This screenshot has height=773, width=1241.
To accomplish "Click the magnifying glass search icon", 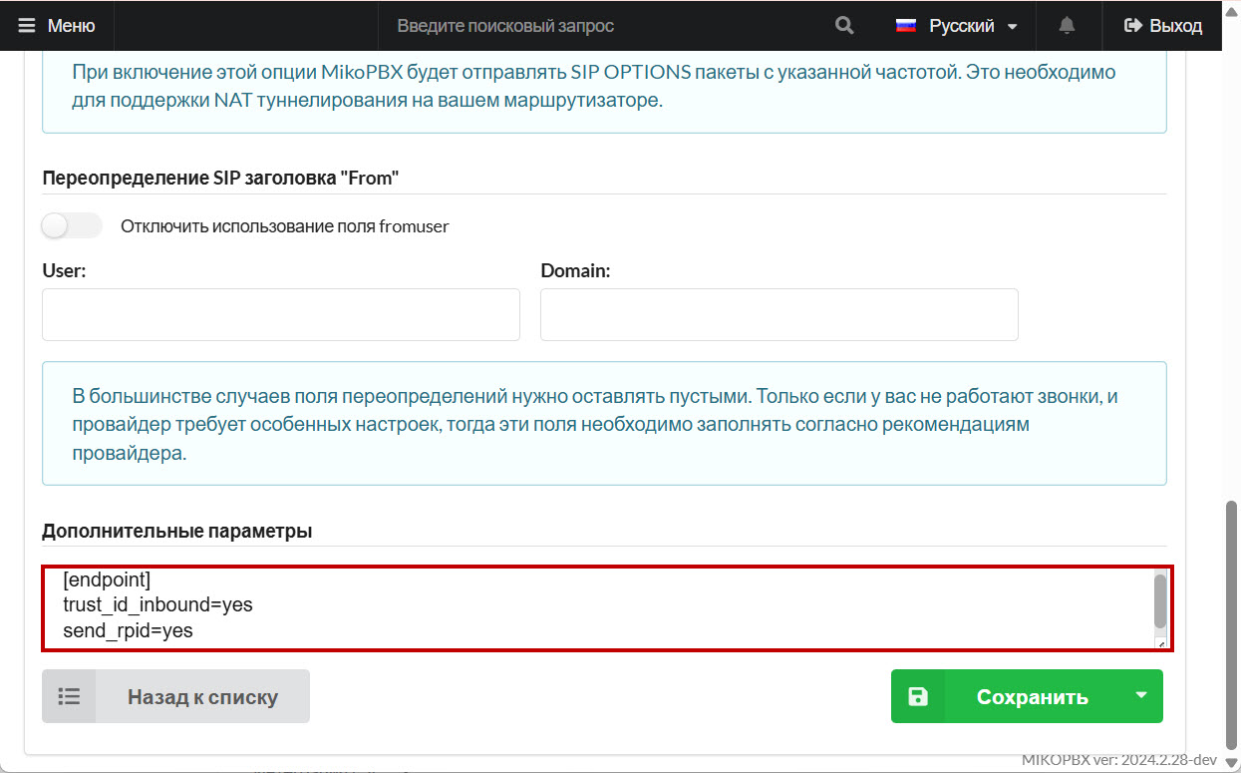I will coord(844,26).
